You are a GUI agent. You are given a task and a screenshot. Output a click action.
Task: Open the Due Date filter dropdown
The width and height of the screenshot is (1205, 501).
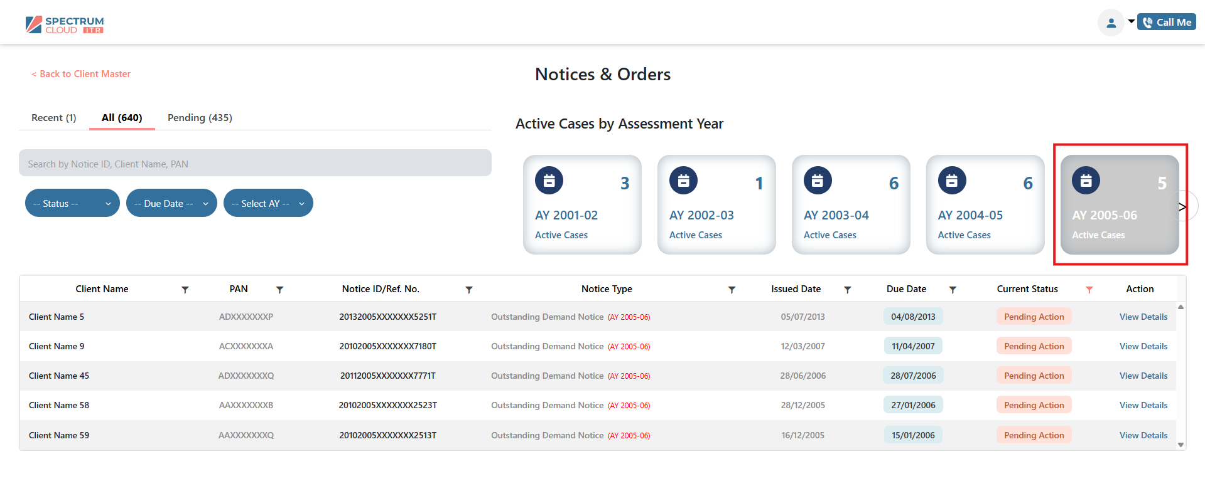tap(171, 203)
